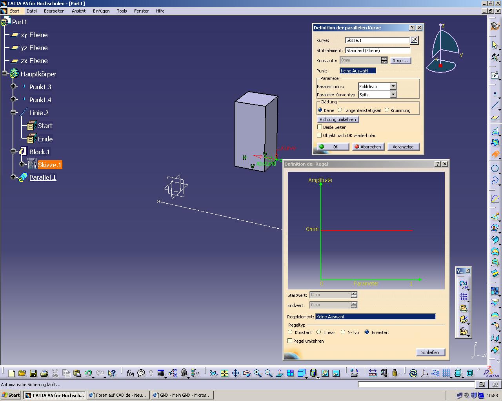Click the Save floppy disk icon
The width and height of the screenshot is (502, 401).
pos(33,373)
